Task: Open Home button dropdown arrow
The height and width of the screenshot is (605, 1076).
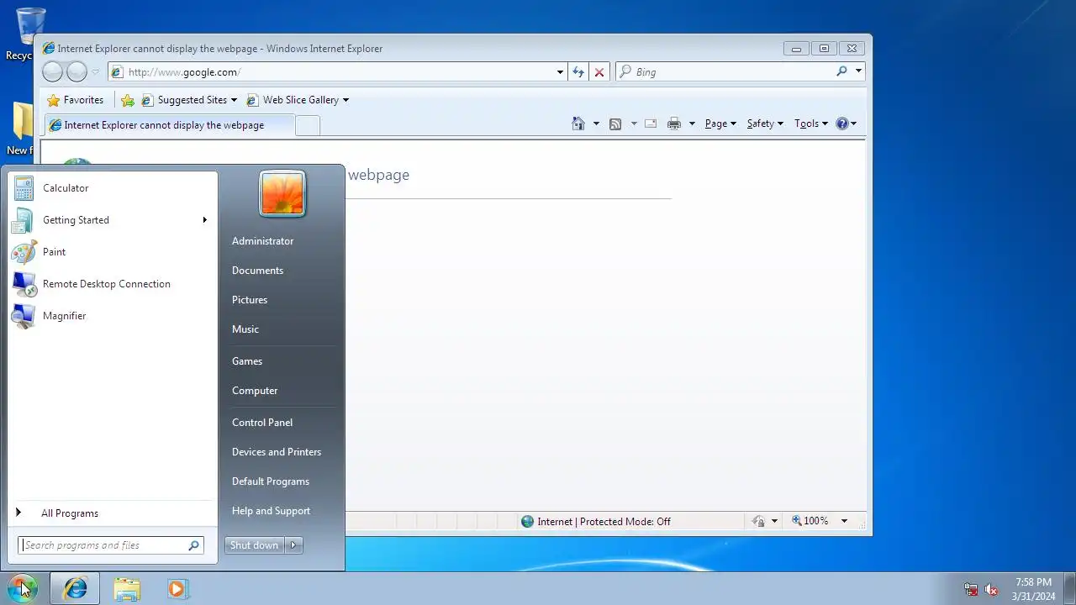Action: coord(596,124)
